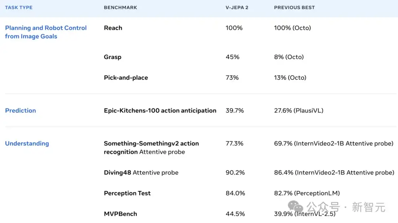Click Something-Somethingv2 action recognition label
Viewport: 398px width, 223px height.
151,147
